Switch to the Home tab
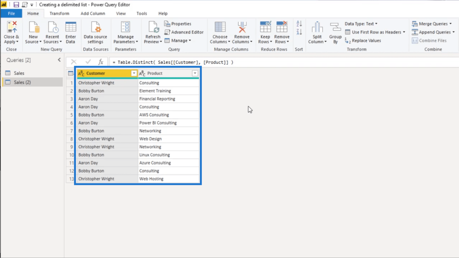This screenshot has width=459, height=258. coord(33,13)
